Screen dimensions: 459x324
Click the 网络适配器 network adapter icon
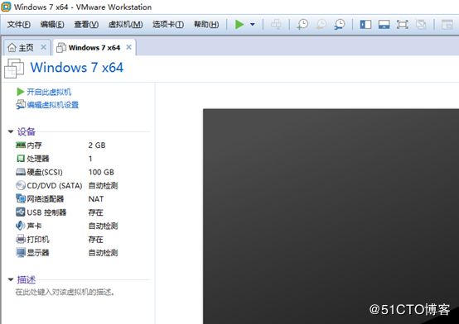click(x=21, y=198)
